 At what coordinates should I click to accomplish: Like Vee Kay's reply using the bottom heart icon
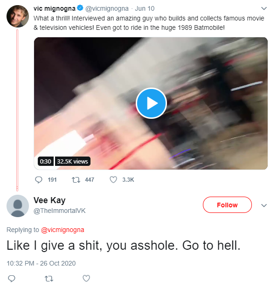86,279
